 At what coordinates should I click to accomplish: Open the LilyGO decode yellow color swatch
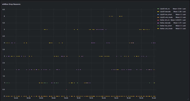click(158, 12)
